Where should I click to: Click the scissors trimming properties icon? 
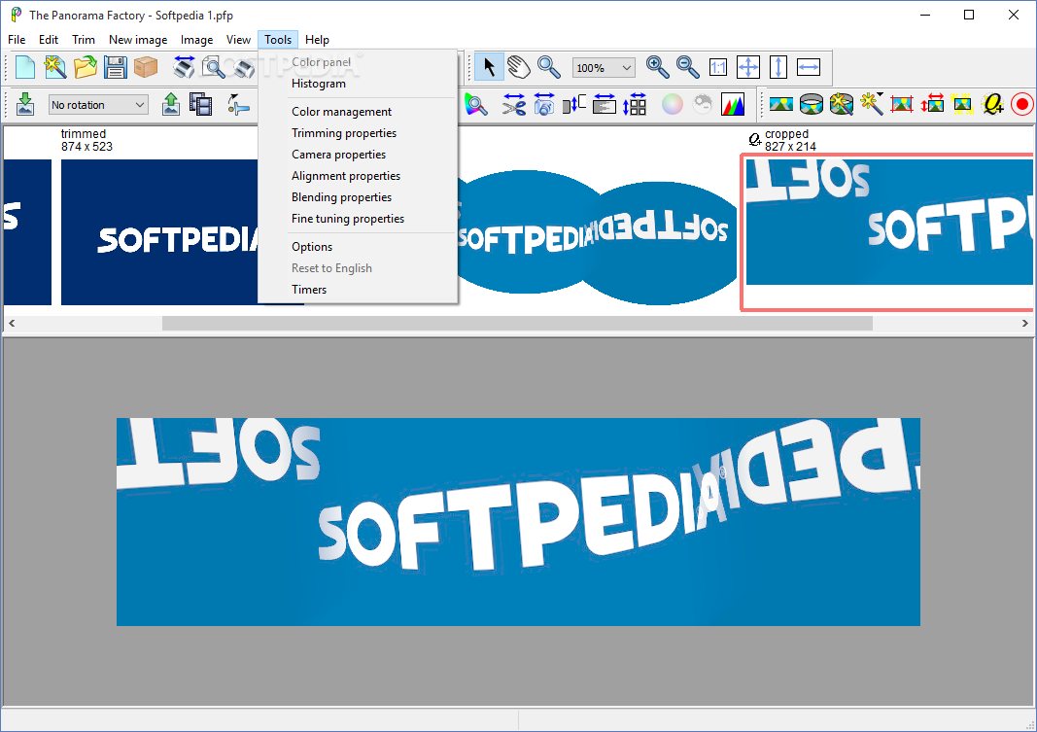pos(513,104)
